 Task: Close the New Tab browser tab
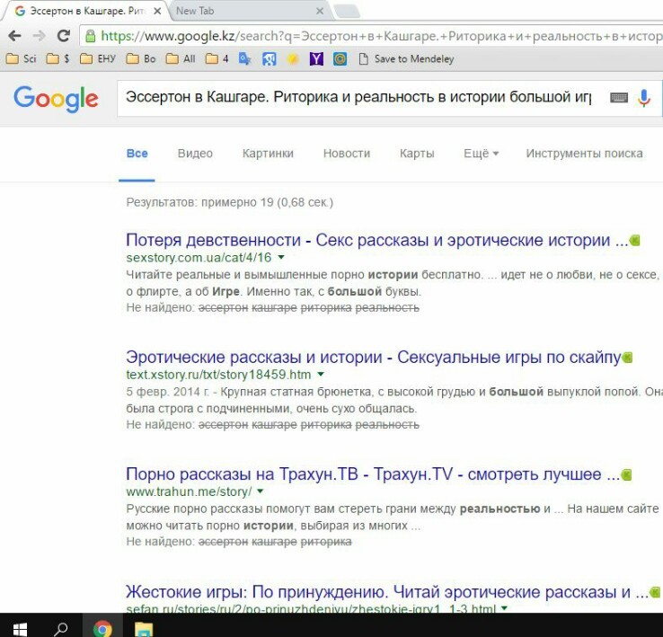click(x=320, y=11)
